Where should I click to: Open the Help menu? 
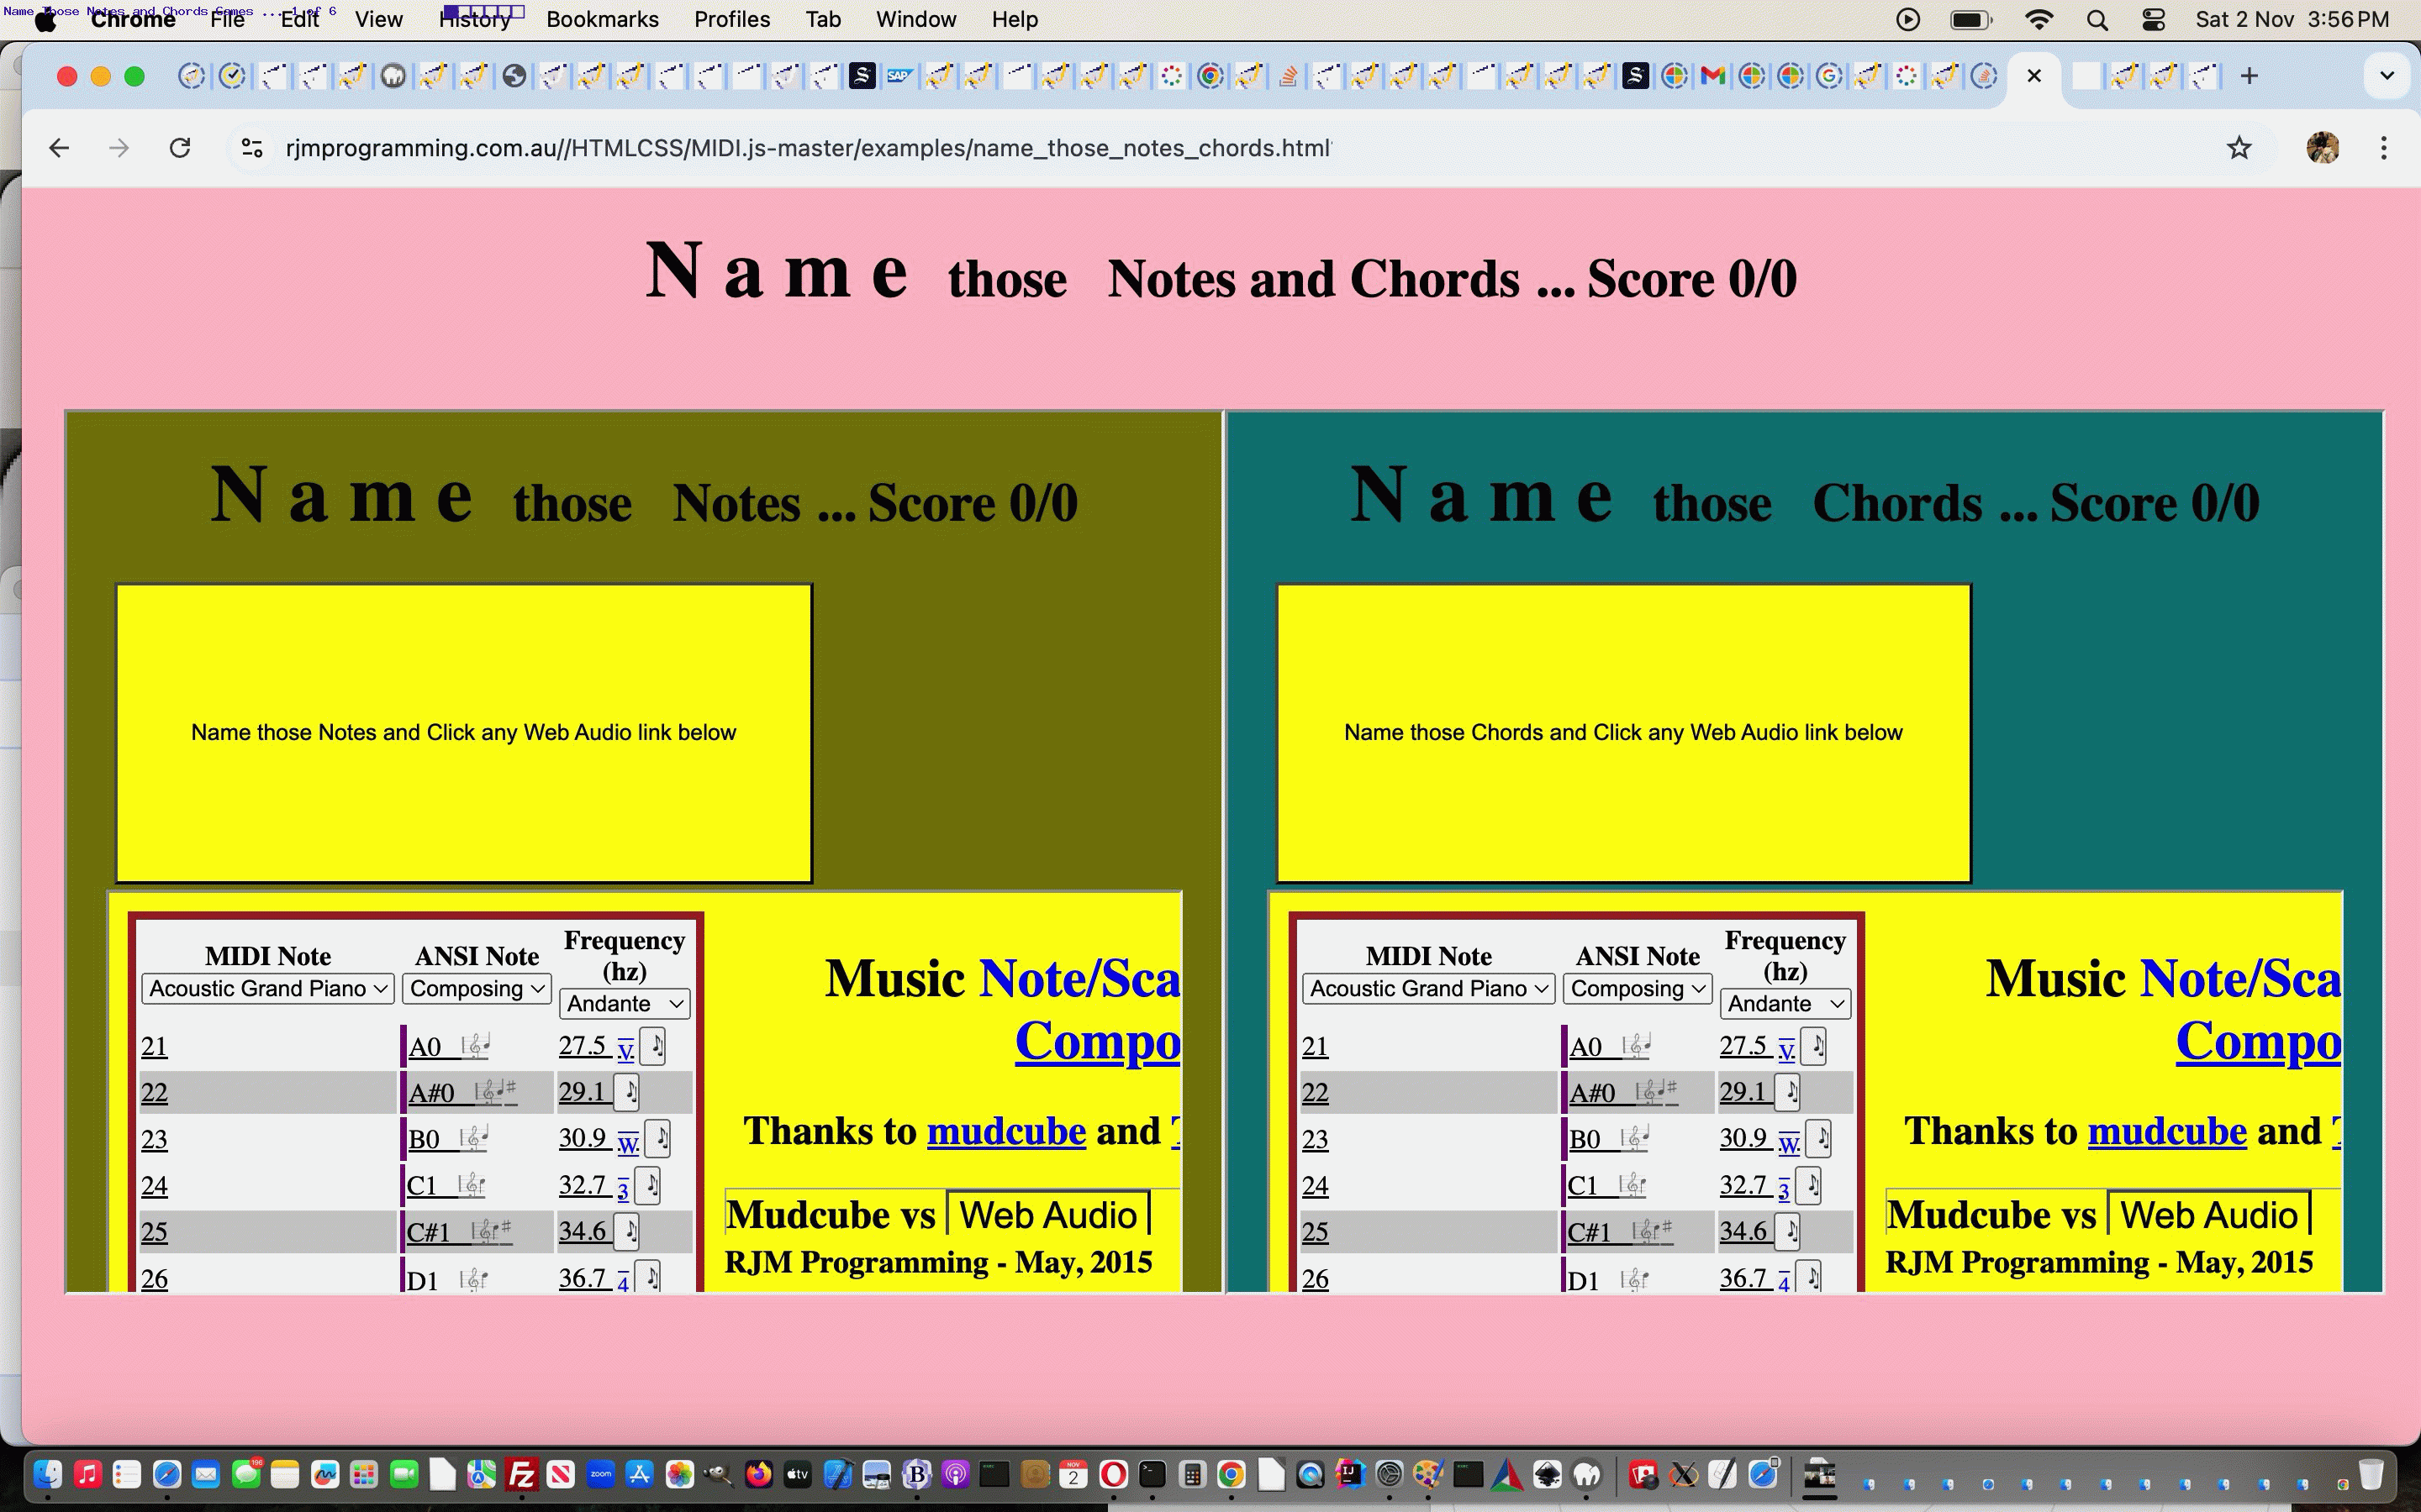(x=1015, y=20)
